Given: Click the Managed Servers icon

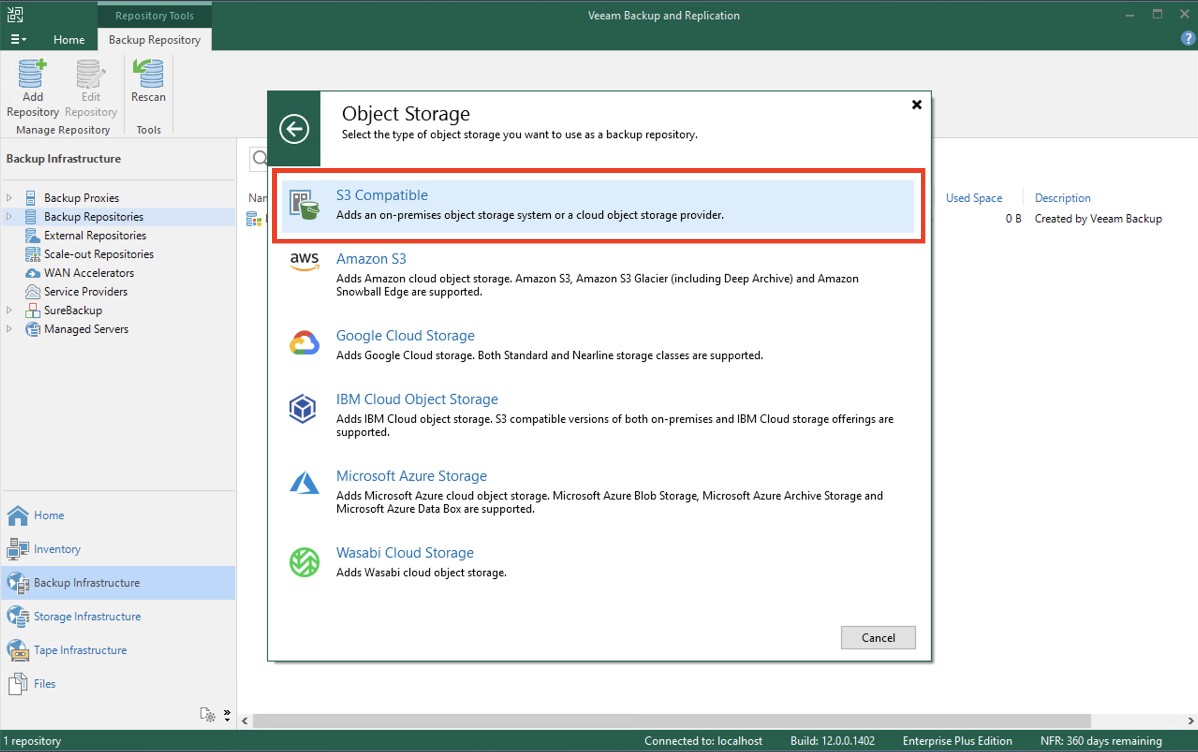Looking at the screenshot, I should [x=32, y=329].
